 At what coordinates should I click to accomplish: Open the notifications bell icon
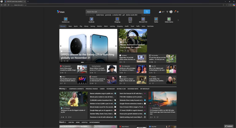click(x=175, y=12)
